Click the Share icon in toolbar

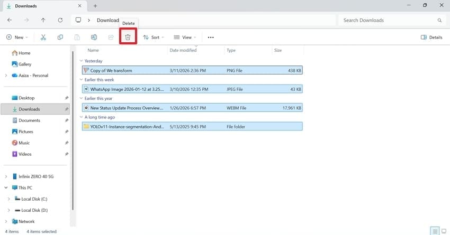tap(111, 37)
